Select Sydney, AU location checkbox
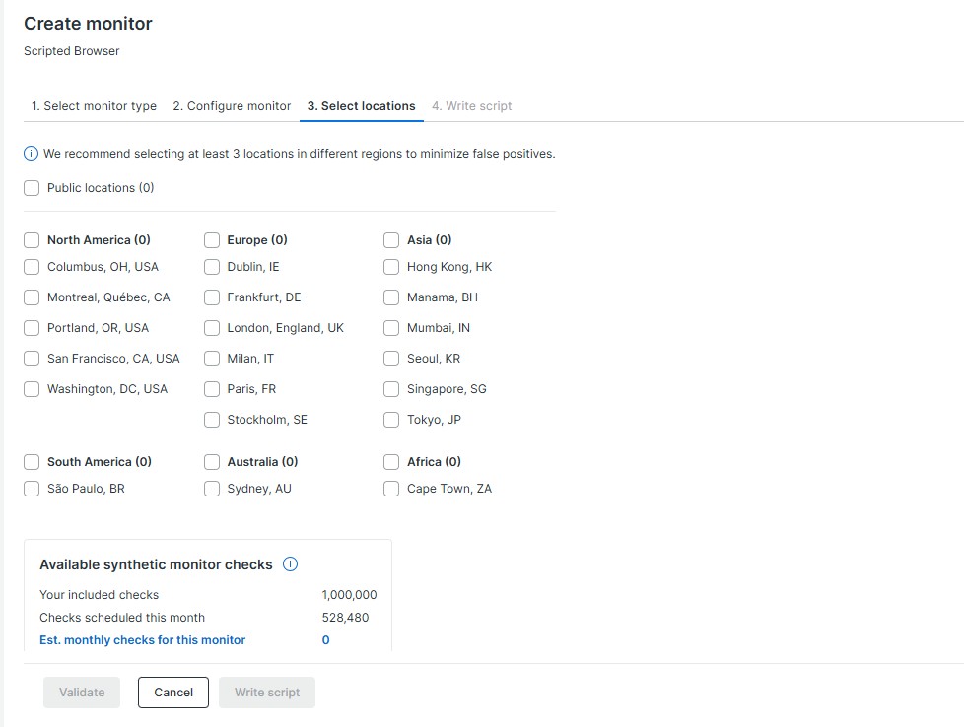964x727 pixels. [212, 489]
